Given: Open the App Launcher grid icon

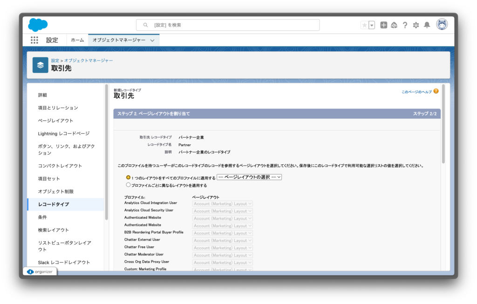Looking at the screenshot, I should tap(34, 40).
